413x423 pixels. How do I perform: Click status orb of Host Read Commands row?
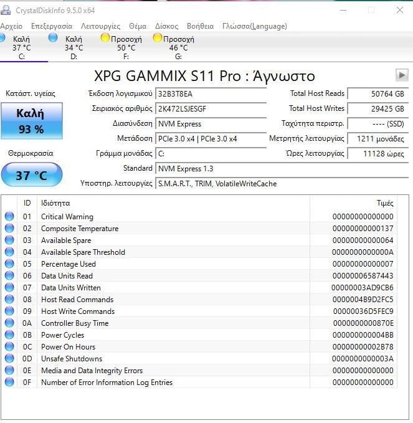[x=9, y=299]
